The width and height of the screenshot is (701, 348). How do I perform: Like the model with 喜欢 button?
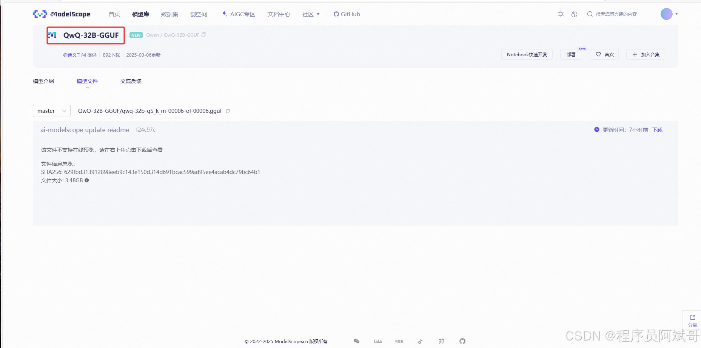coord(604,54)
